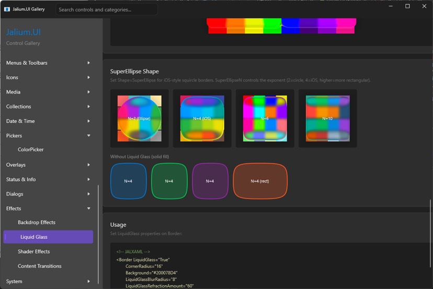Click the Border LiquidGlass="True" code line
The width and height of the screenshot is (433, 289).
point(143,260)
